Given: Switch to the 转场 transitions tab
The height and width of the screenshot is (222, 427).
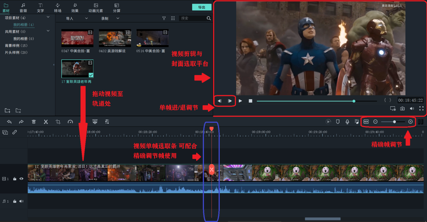Looking at the screenshot, I should pyautogui.click(x=58, y=8).
